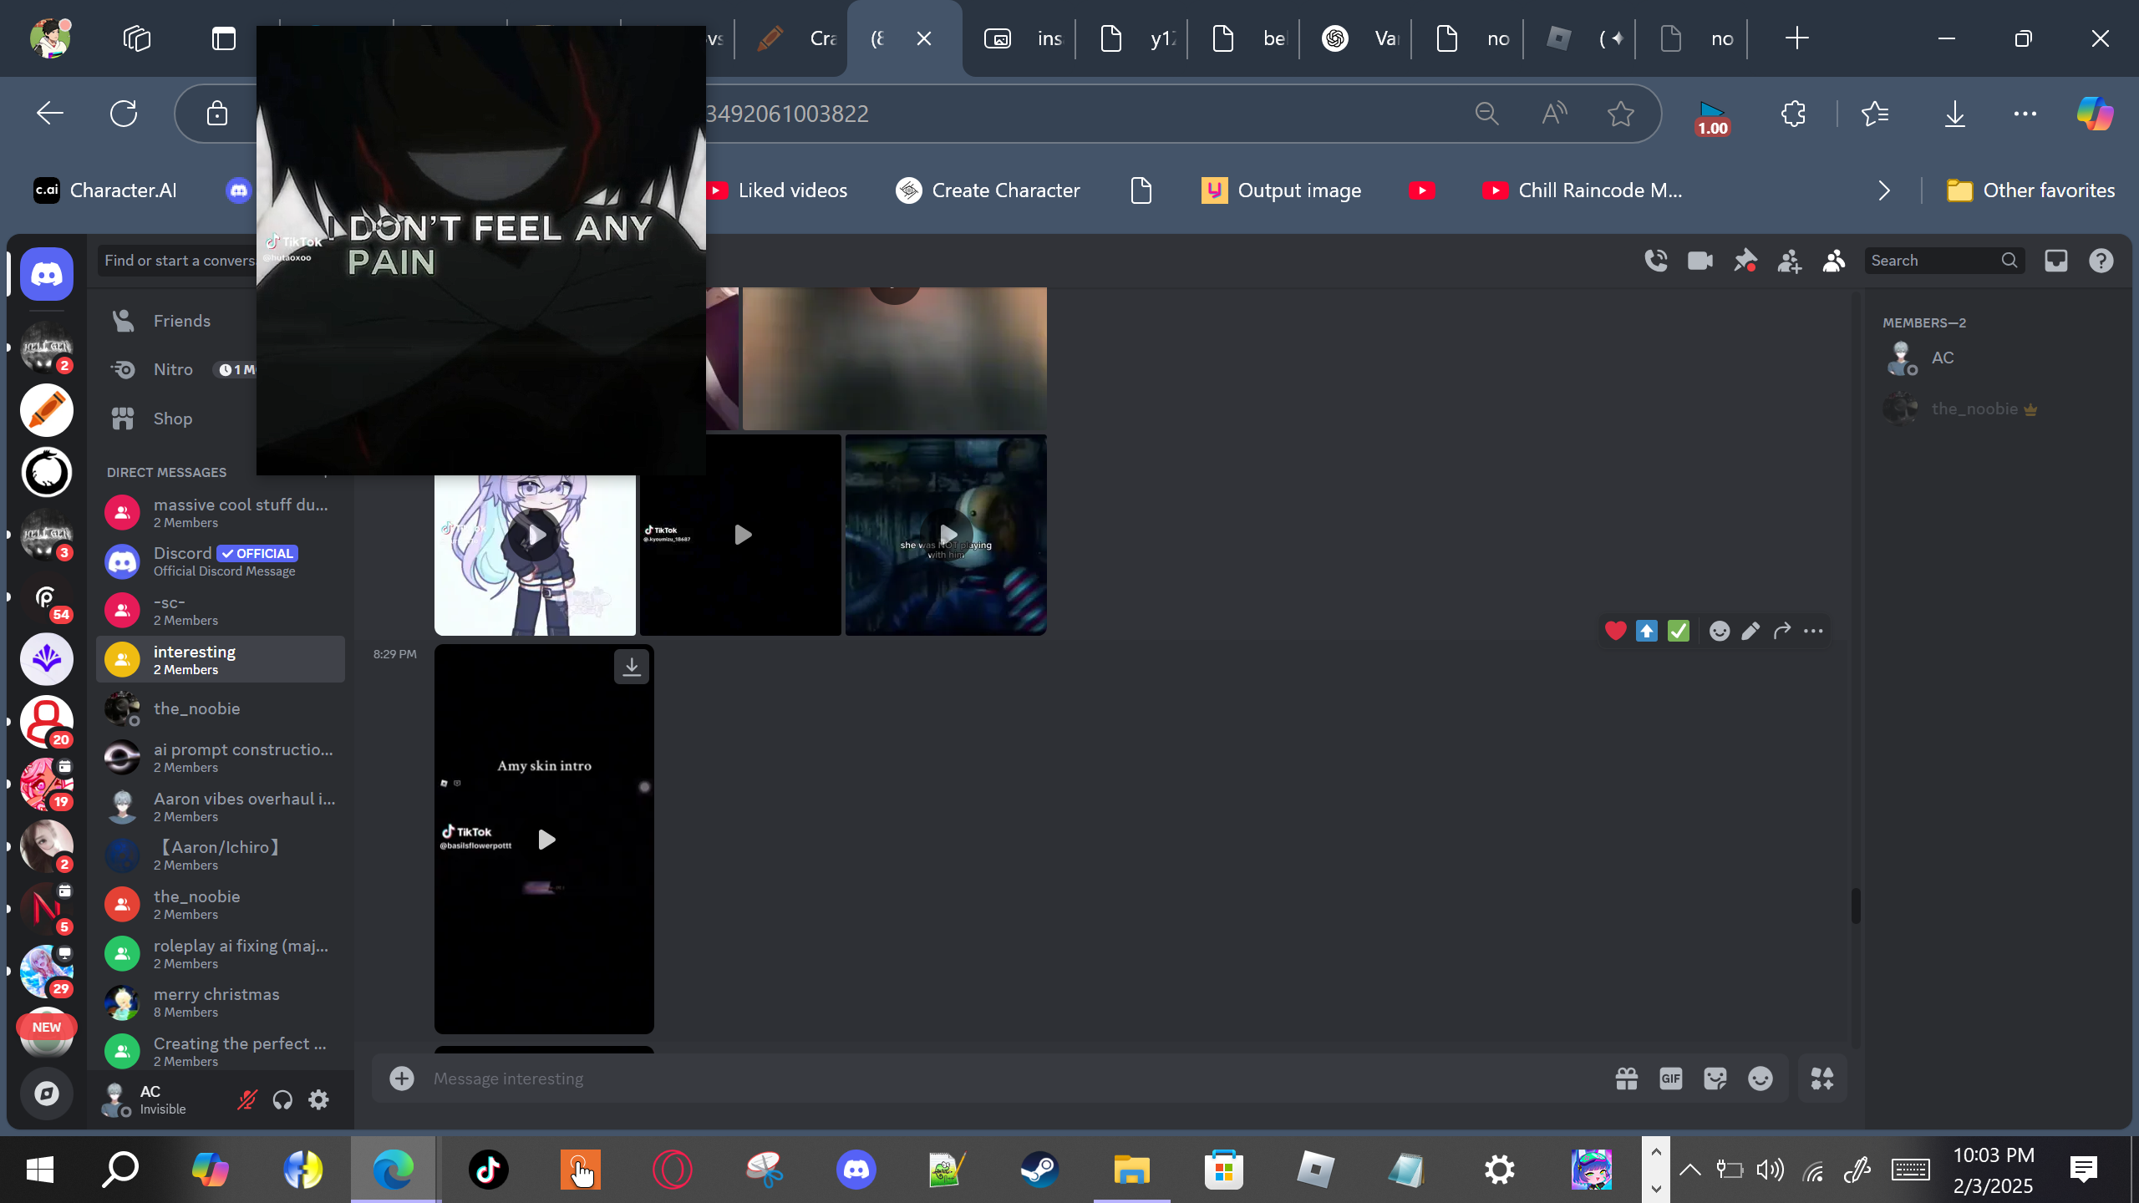Send a gift with the gift icon
This screenshot has height=1203, width=2139.
click(1626, 1079)
